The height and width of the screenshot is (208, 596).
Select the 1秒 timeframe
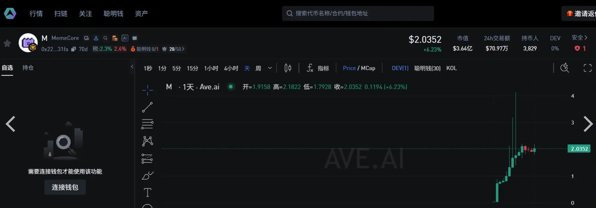click(148, 68)
